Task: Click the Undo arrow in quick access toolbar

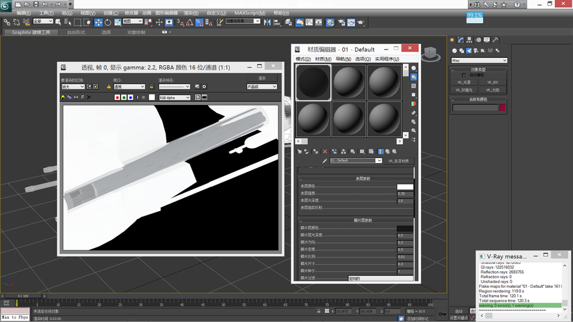Action: [x=44, y=4]
